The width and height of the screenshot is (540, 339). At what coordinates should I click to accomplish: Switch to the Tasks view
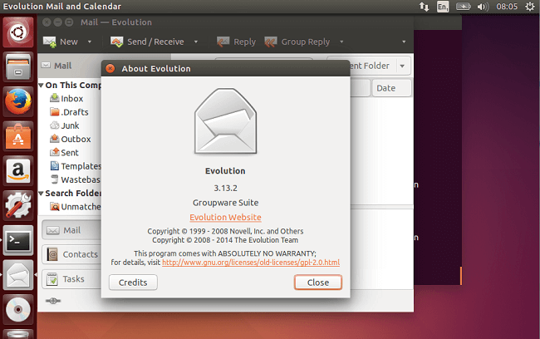71,278
